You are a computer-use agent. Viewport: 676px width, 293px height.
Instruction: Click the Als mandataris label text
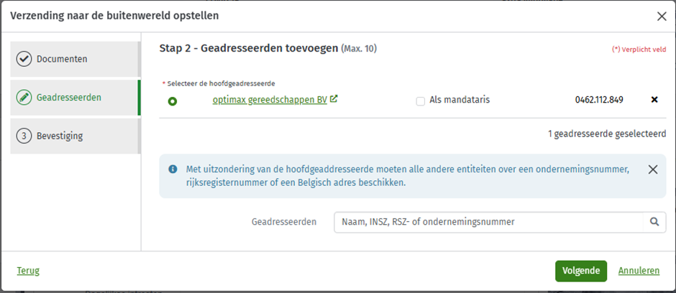point(460,101)
